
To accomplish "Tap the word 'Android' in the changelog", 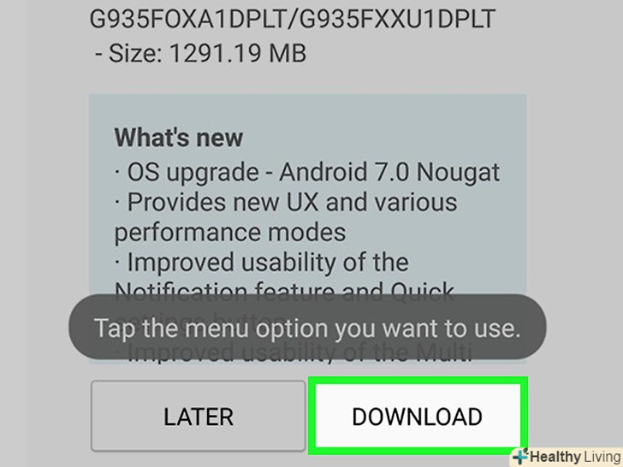I will tap(323, 173).
